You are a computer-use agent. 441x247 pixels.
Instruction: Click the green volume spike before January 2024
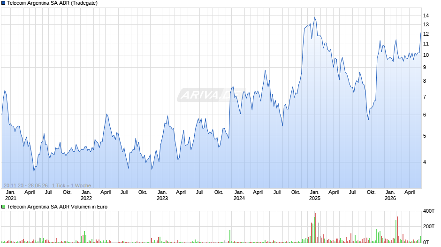pyautogui.click(x=230, y=236)
